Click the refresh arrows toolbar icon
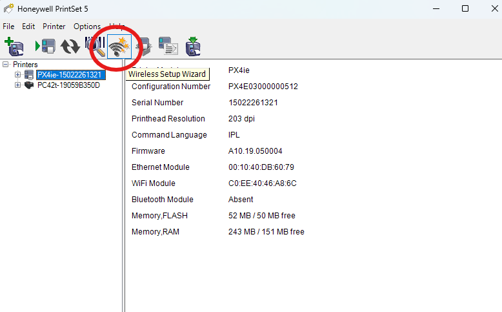Viewport: 502px width, 312px height. coord(70,47)
